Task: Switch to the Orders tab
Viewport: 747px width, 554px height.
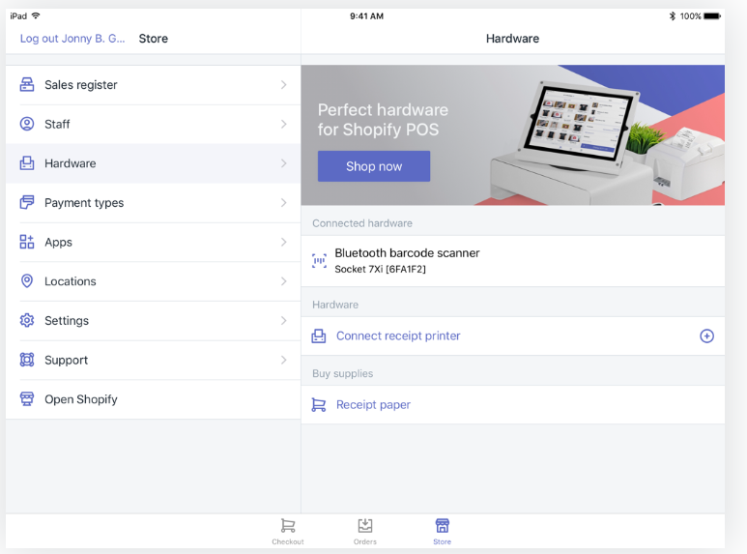Action: click(x=365, y=531)
